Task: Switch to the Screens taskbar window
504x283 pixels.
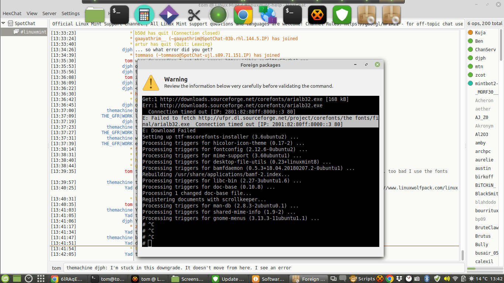Action: pyautogui.click(x=188, y=279)
